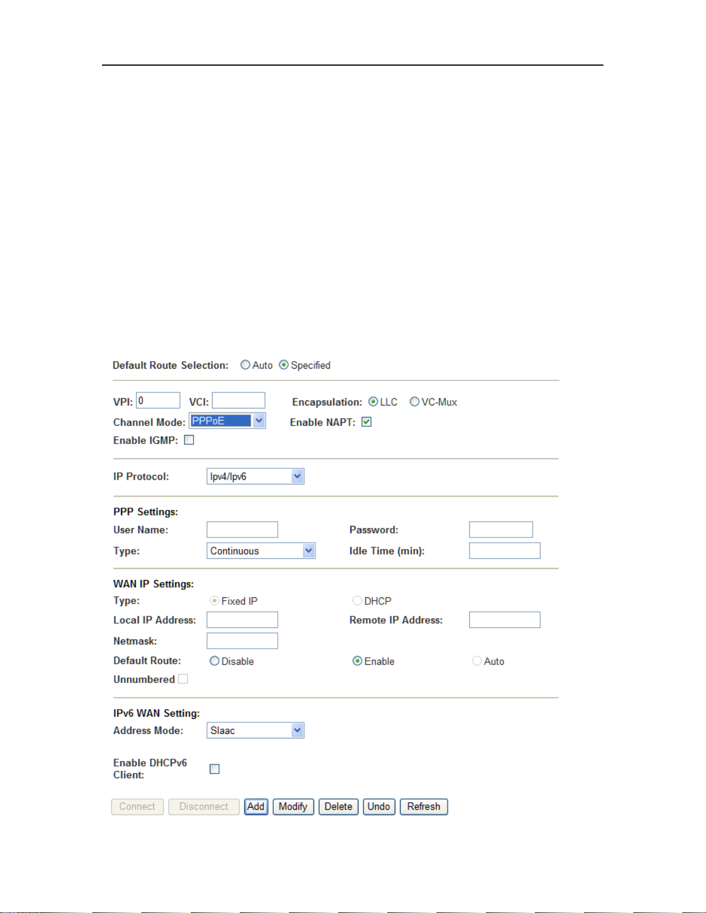Click the VCI input field
706x913 pixels.
pos(239,400)
